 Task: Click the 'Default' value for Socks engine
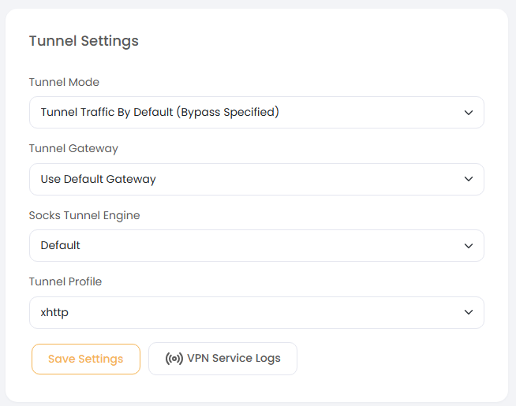click(x=61, y=246)
